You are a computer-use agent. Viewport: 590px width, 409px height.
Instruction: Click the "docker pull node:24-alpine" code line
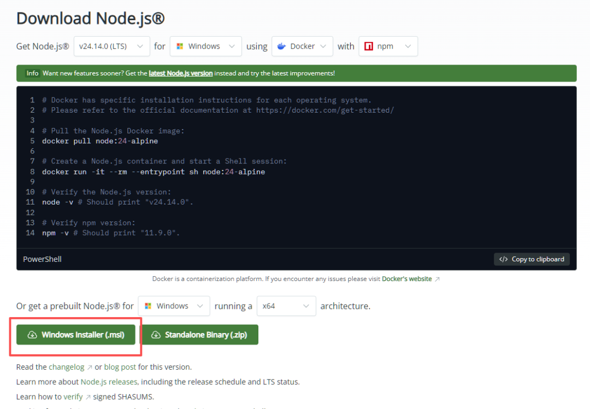100,141
